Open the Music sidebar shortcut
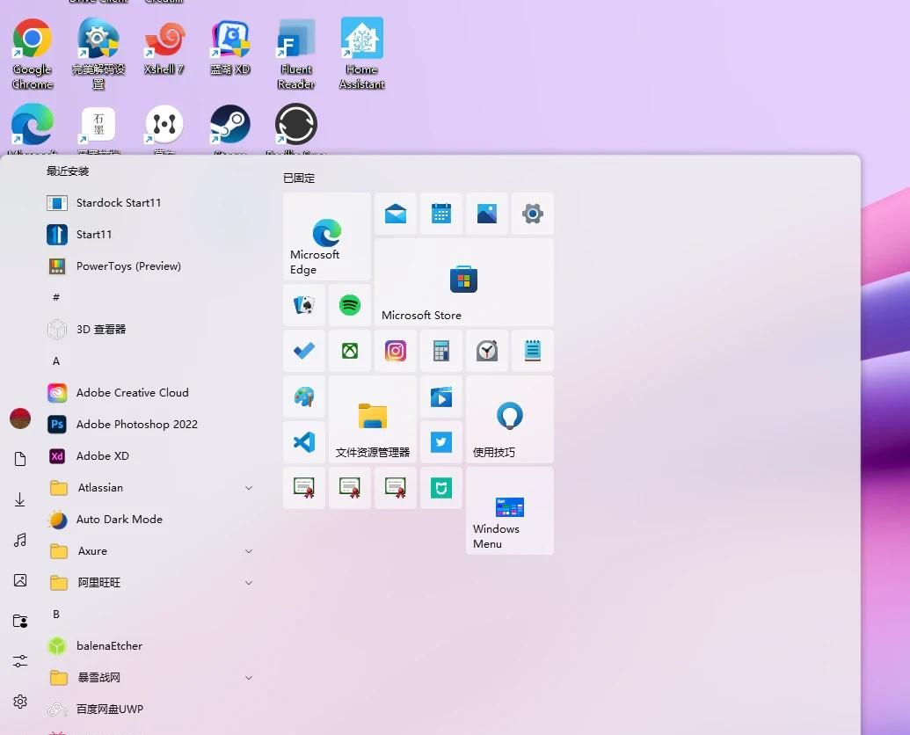This screenshot has height=735, width=910. click(x=20, y=540)
